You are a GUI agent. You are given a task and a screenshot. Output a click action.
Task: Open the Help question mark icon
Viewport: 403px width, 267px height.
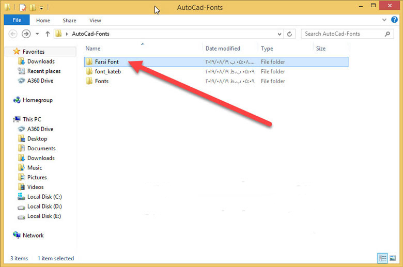[x=394, y=20]
